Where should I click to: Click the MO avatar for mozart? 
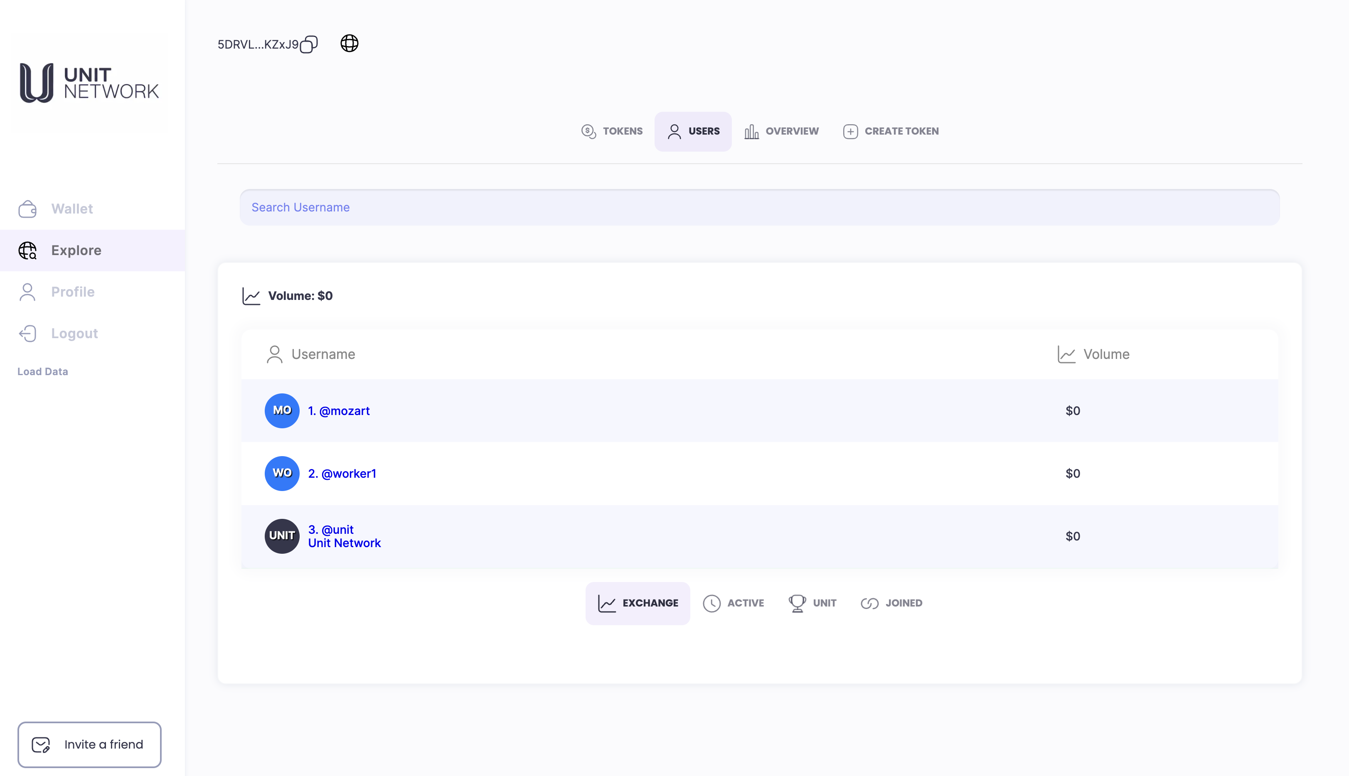[282, 410]
